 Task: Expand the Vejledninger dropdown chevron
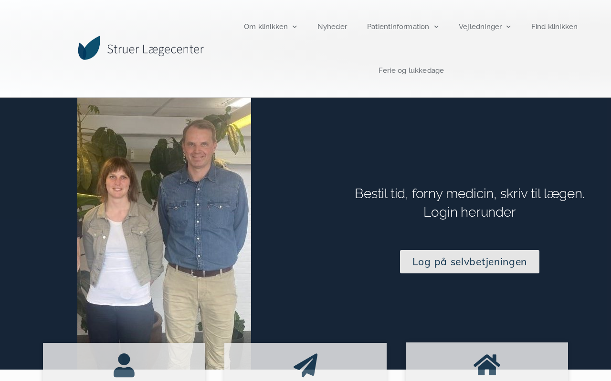[x=508, y=27]
